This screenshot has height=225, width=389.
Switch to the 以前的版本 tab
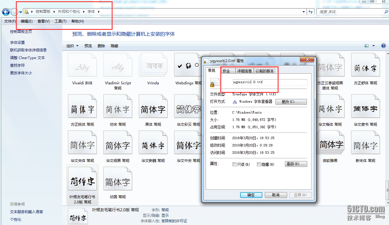coord(265,71)
